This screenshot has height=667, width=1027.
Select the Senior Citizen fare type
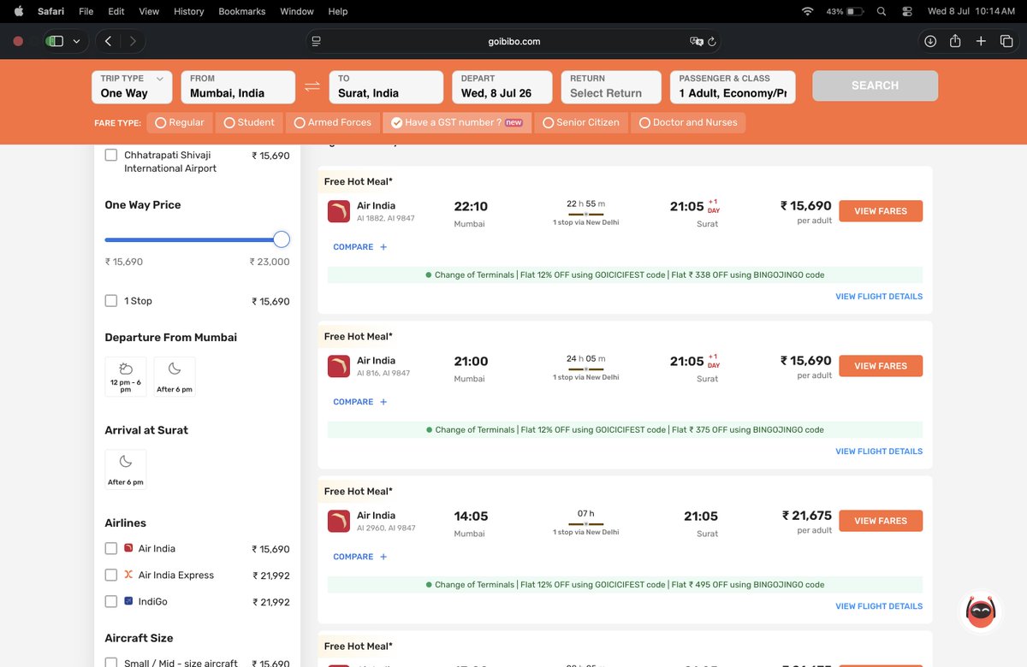pyautogui.click(x=581, y=122)
